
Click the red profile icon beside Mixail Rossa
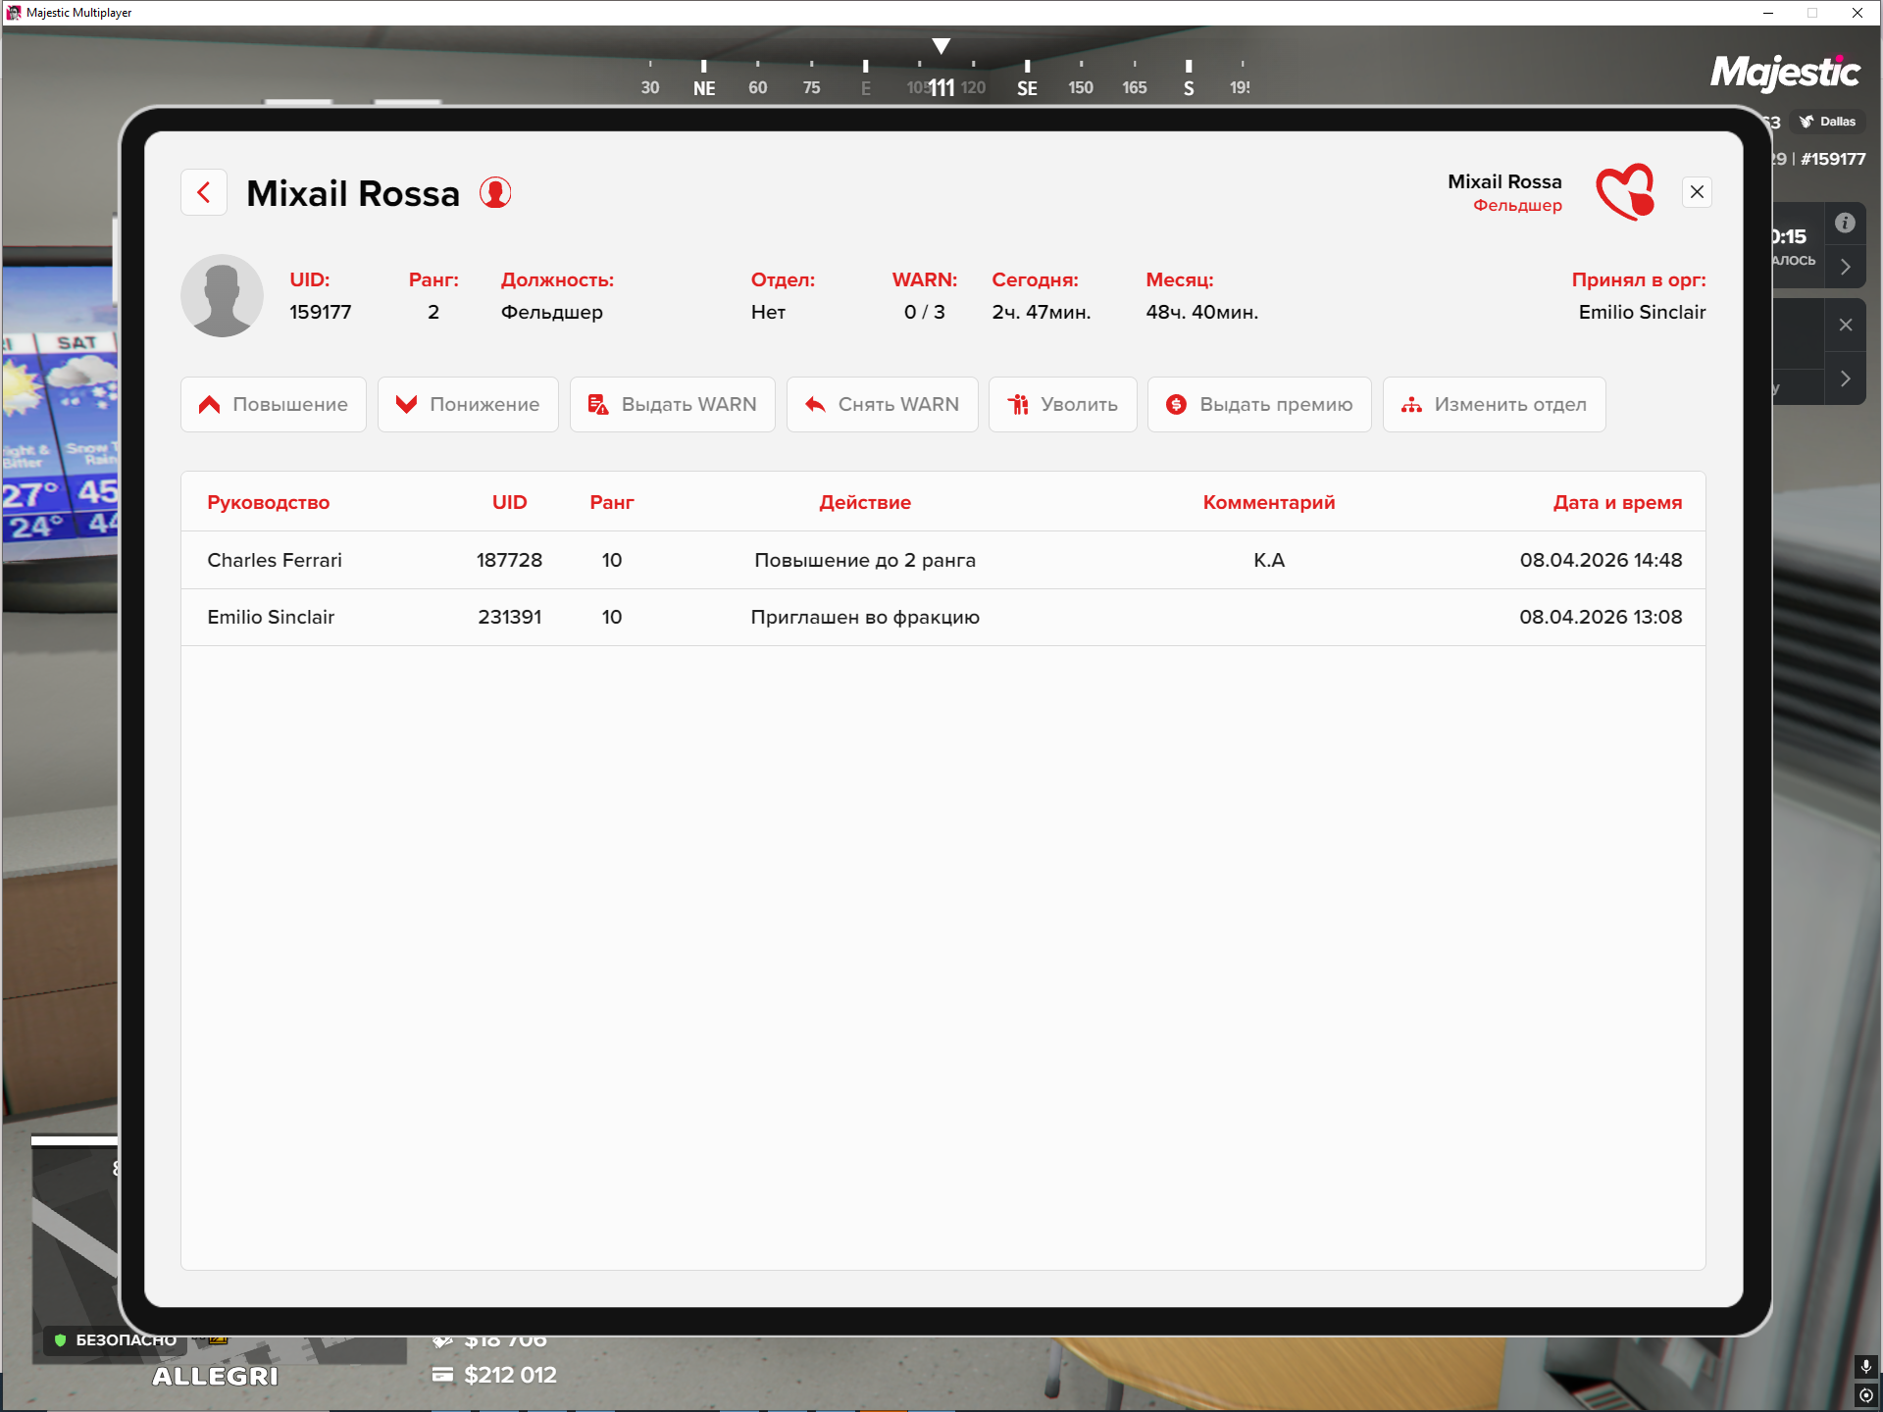coord(495,192)
